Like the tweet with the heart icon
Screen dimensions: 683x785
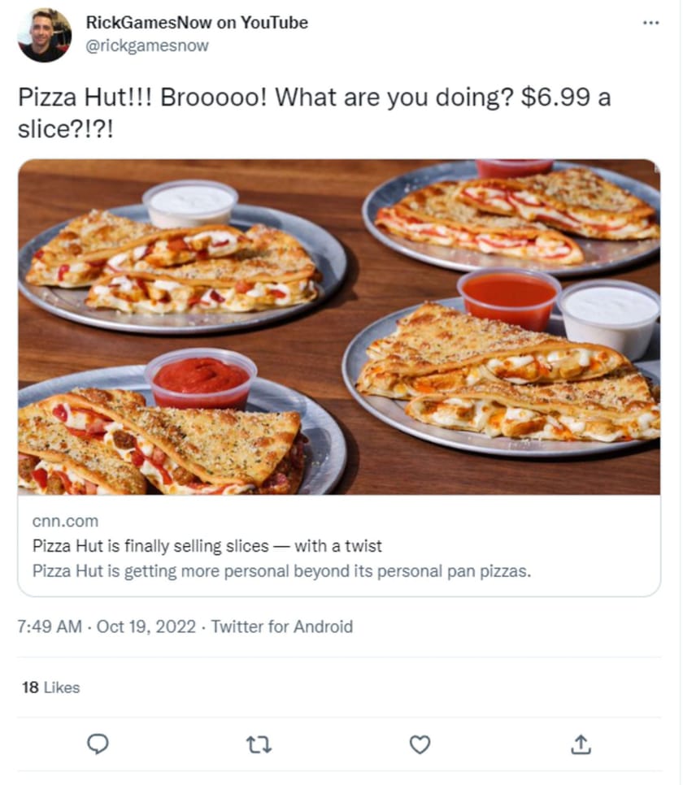point(420,744)
